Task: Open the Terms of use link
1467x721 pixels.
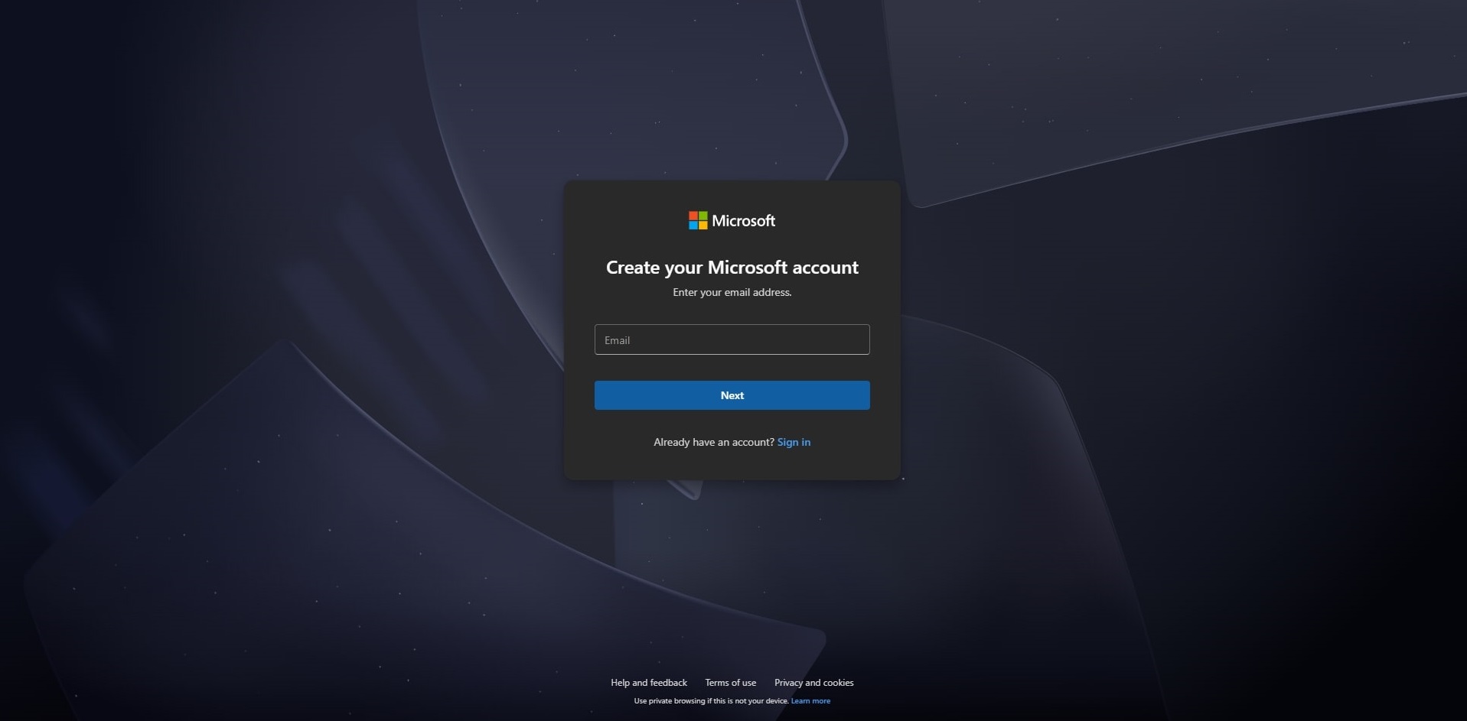Action: (x=730, y=683)
